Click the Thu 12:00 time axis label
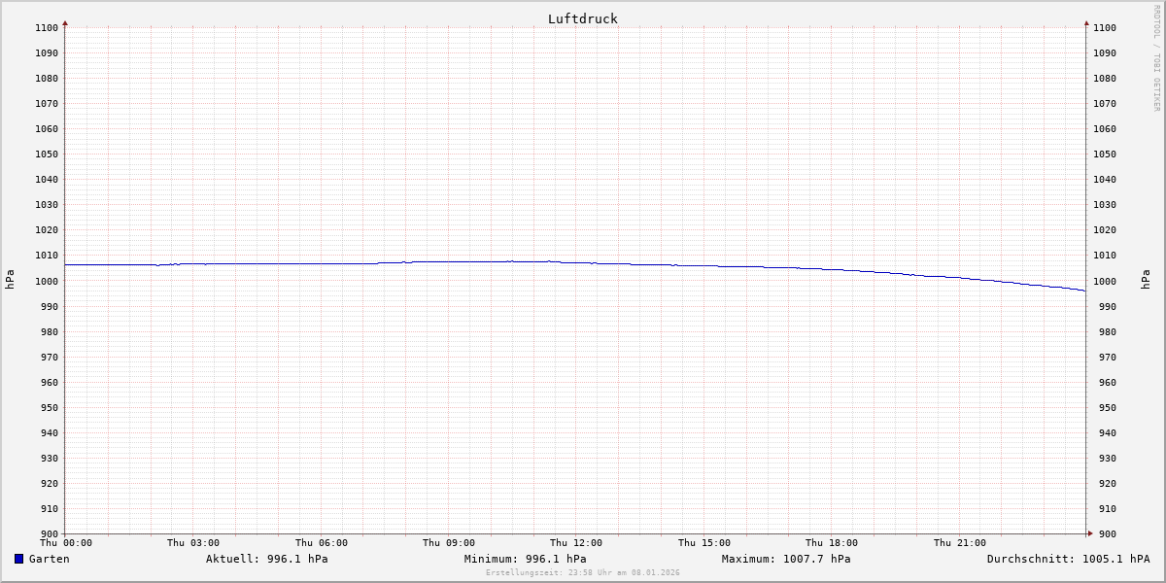The image size is (1166, 583). point(576,543)
